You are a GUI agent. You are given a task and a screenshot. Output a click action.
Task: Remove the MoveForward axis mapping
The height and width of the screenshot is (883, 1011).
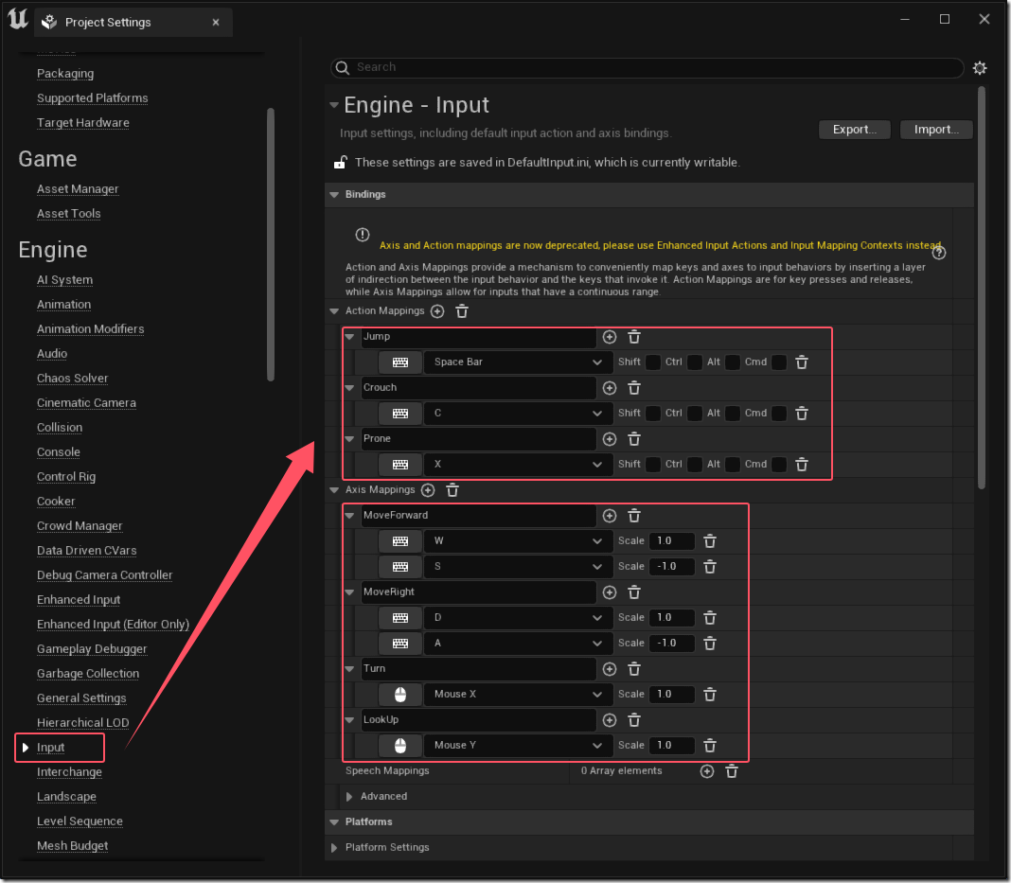click(x=634, y=516)
